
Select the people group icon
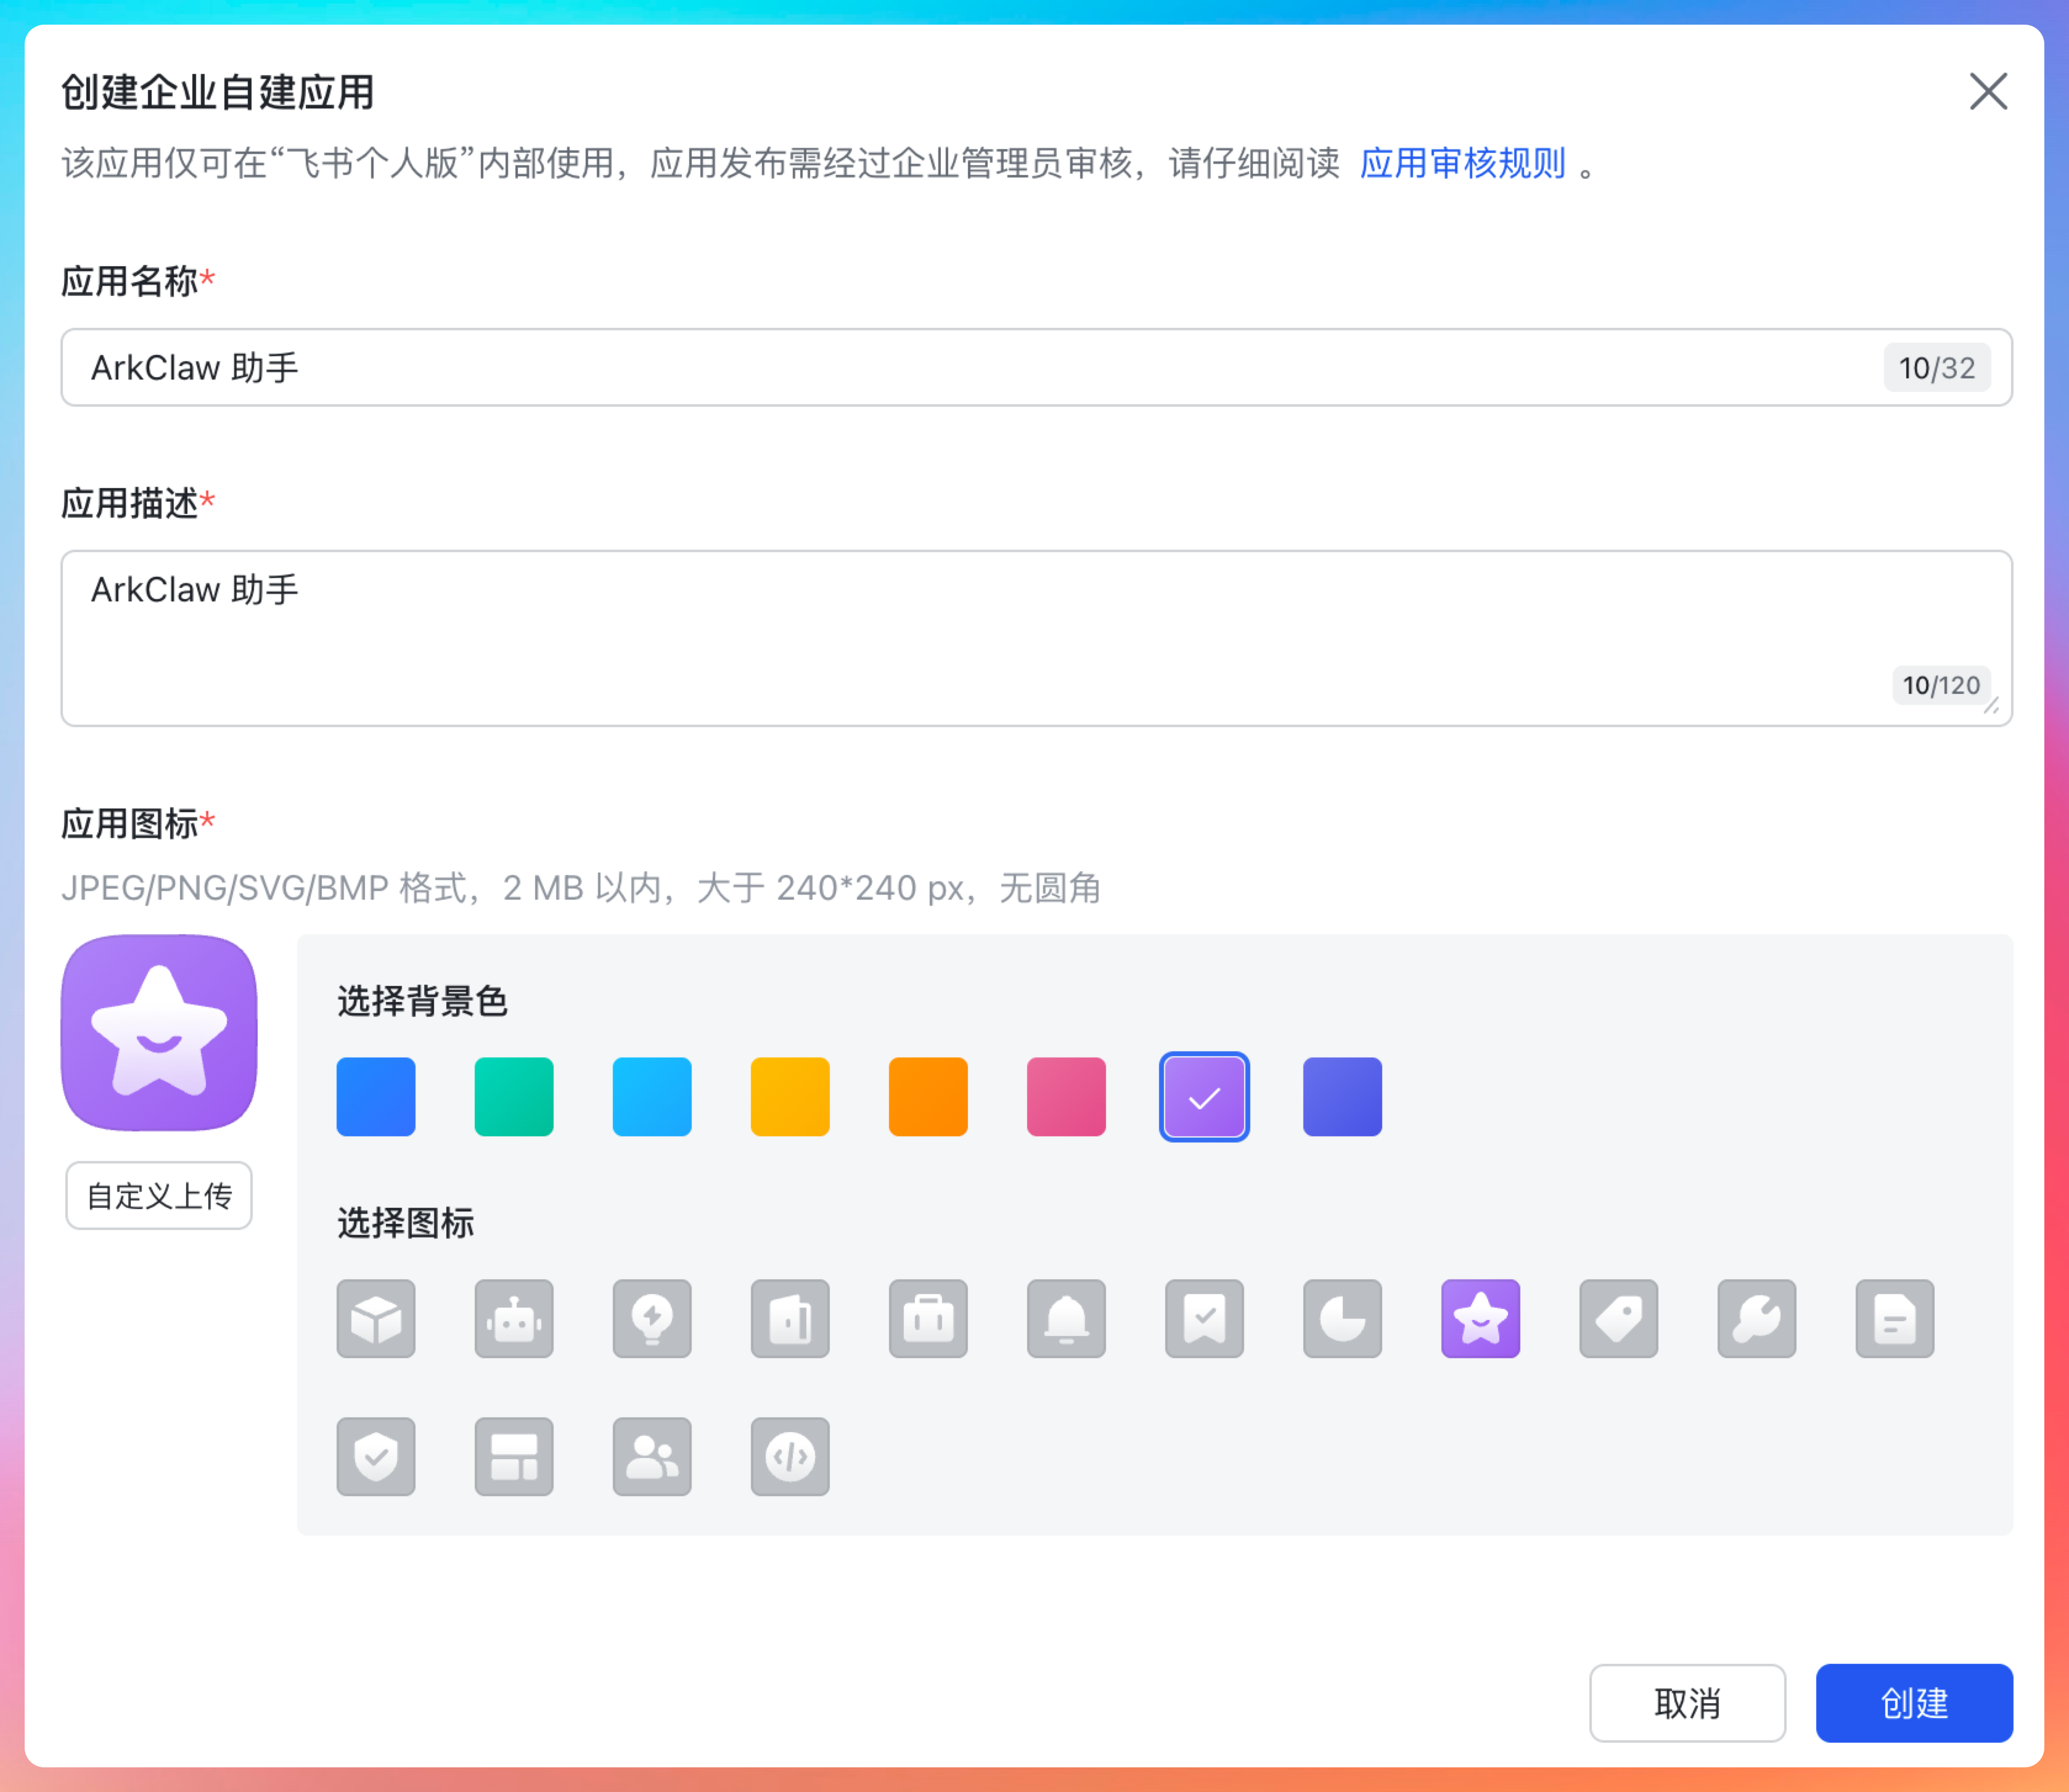coord(651,1456)
